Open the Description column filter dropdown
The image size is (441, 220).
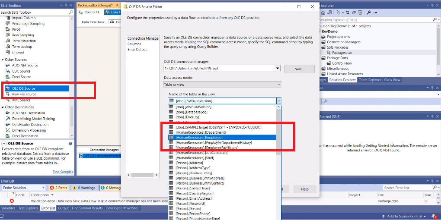[52, 195]
